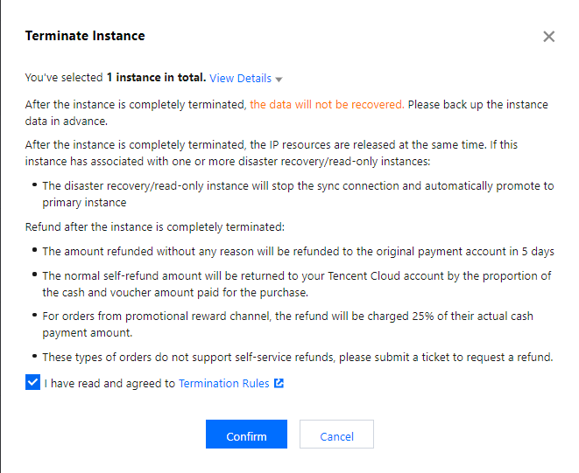Click the Refund after the instance heading
Viewport: 579px width, 473px height.
pyautogui.click(x=155, y=226)
